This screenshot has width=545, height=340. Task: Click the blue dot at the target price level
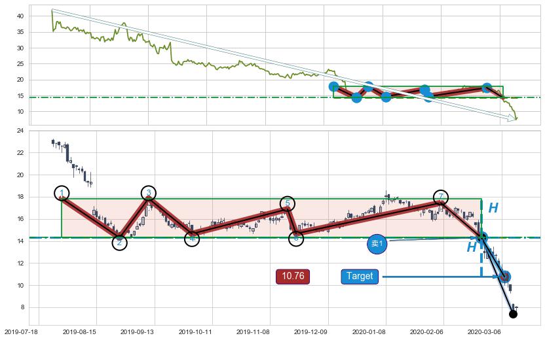coord(505,277)
